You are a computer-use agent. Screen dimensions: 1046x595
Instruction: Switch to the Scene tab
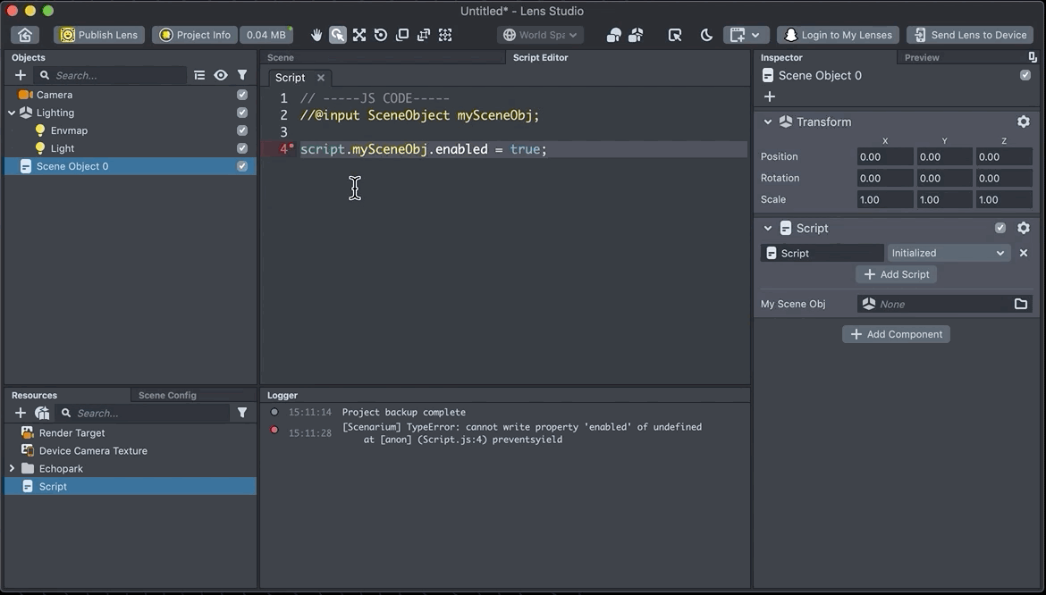281,57
